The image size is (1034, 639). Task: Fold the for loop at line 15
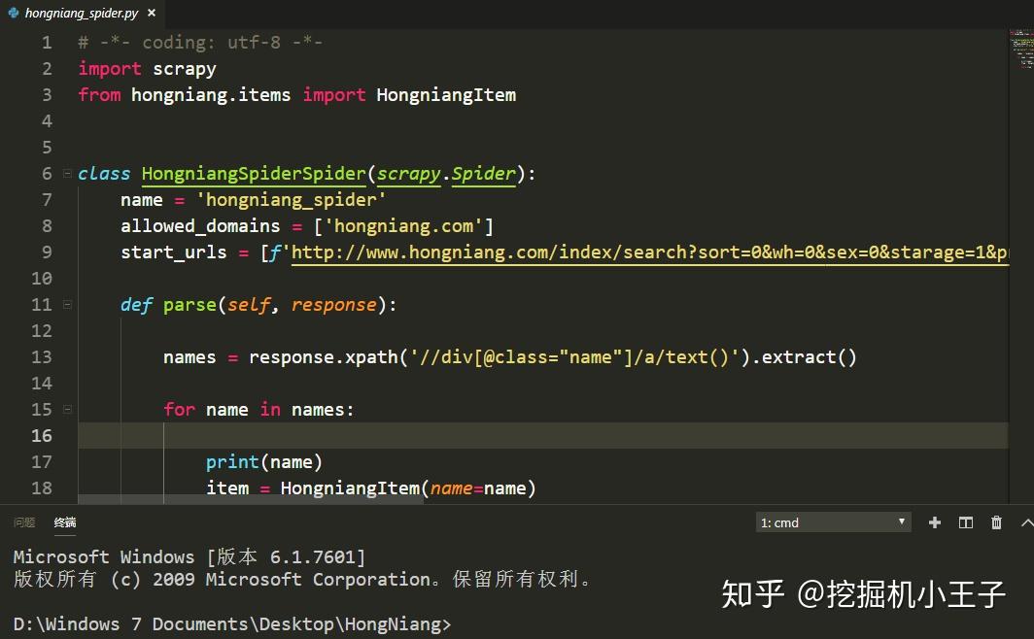66,409
